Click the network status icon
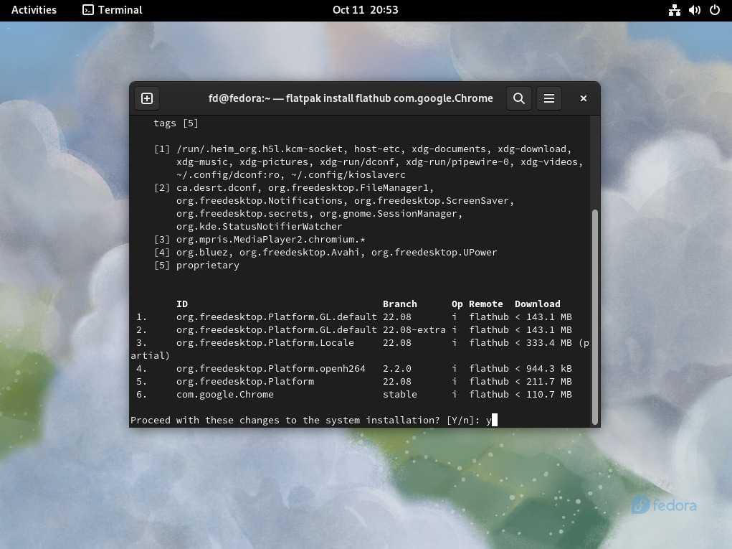This screenshot has width=732, height=549. (x=674, y=10)
